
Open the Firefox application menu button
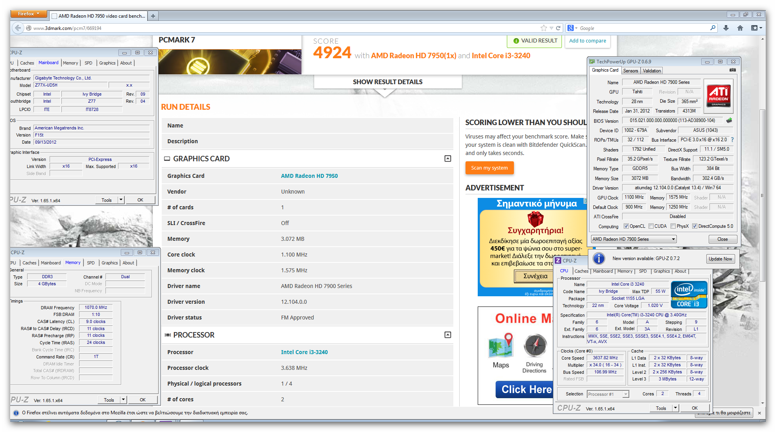pyautogui.click(x=29, y=14)
